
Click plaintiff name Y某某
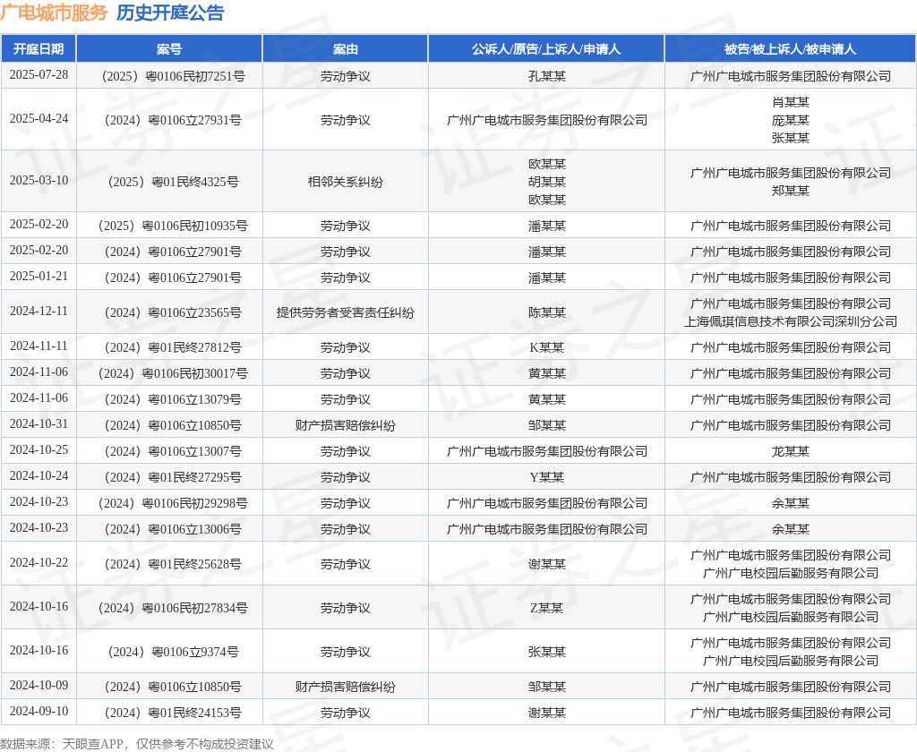pyautogui.click(x=546, y=477)
